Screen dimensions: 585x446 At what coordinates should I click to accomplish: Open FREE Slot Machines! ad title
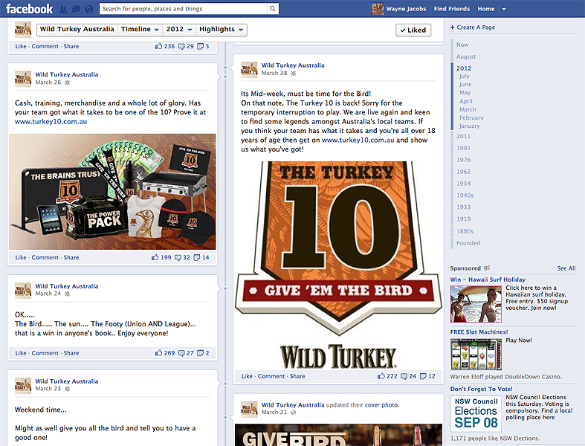(x=479, y=332)
